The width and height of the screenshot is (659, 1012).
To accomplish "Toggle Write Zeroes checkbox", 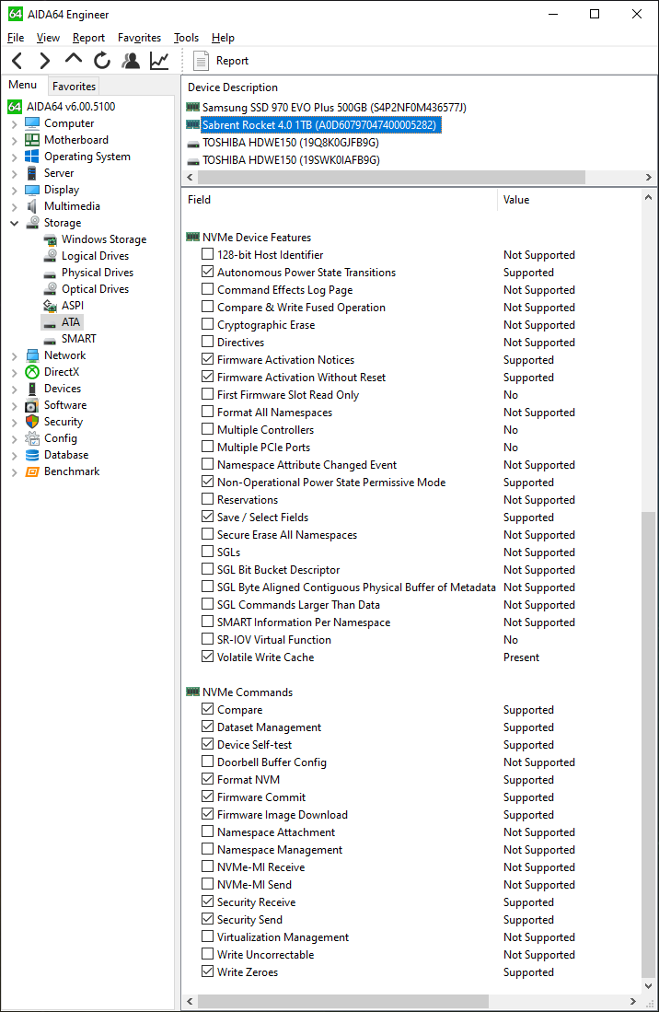I will pos(208,971).
